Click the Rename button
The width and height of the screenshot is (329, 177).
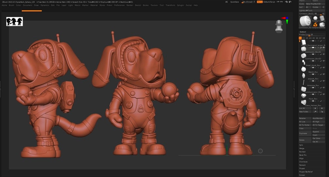click(x=305, y=119)
